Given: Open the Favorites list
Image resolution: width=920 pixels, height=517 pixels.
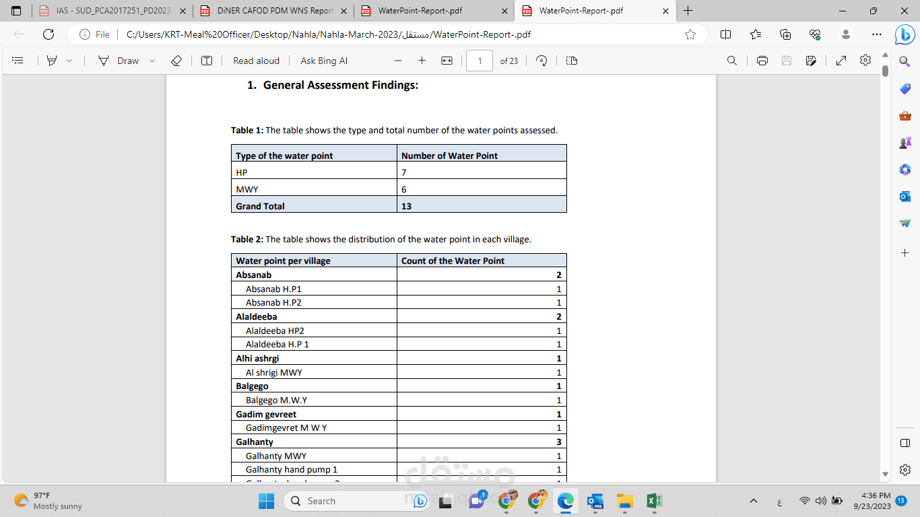Looking at the screenshot, I should click(x=756, y=34).
